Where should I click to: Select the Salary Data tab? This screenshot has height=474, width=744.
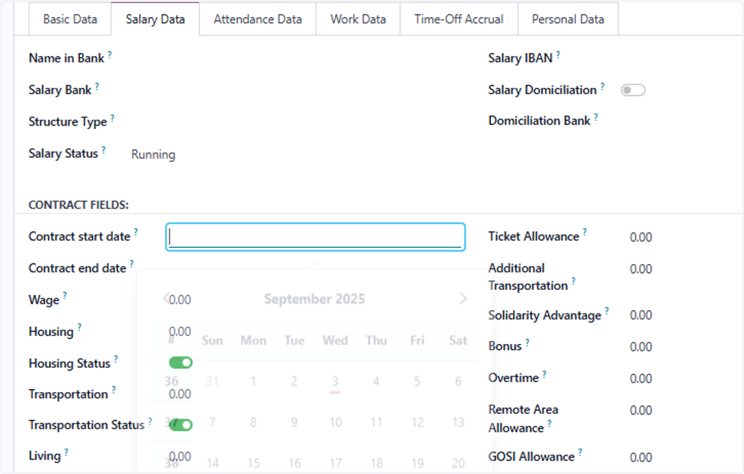155,19
